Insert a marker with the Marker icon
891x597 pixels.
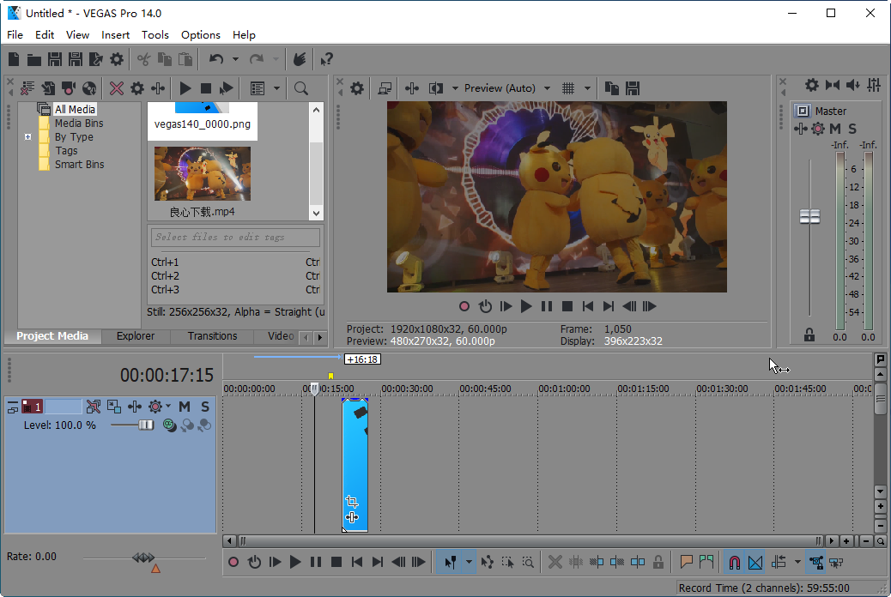pyautogui.click(x=686, y=563)
